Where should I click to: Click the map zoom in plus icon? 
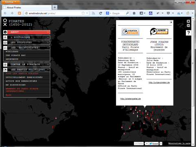pos(188,21)
